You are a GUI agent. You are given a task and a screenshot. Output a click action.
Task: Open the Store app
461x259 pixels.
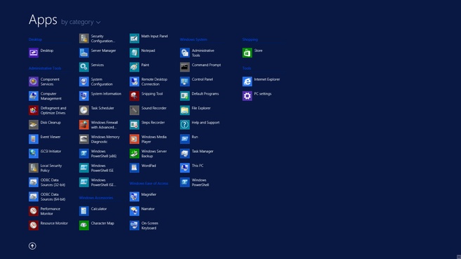click(253, 53)
